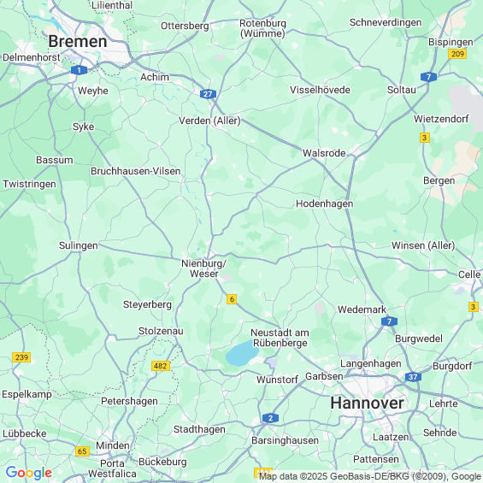Image resolution: width=483 pixels, height=483 pixels.
Task: Click the A27 highway shield near Achim
Action: point(208,94)
